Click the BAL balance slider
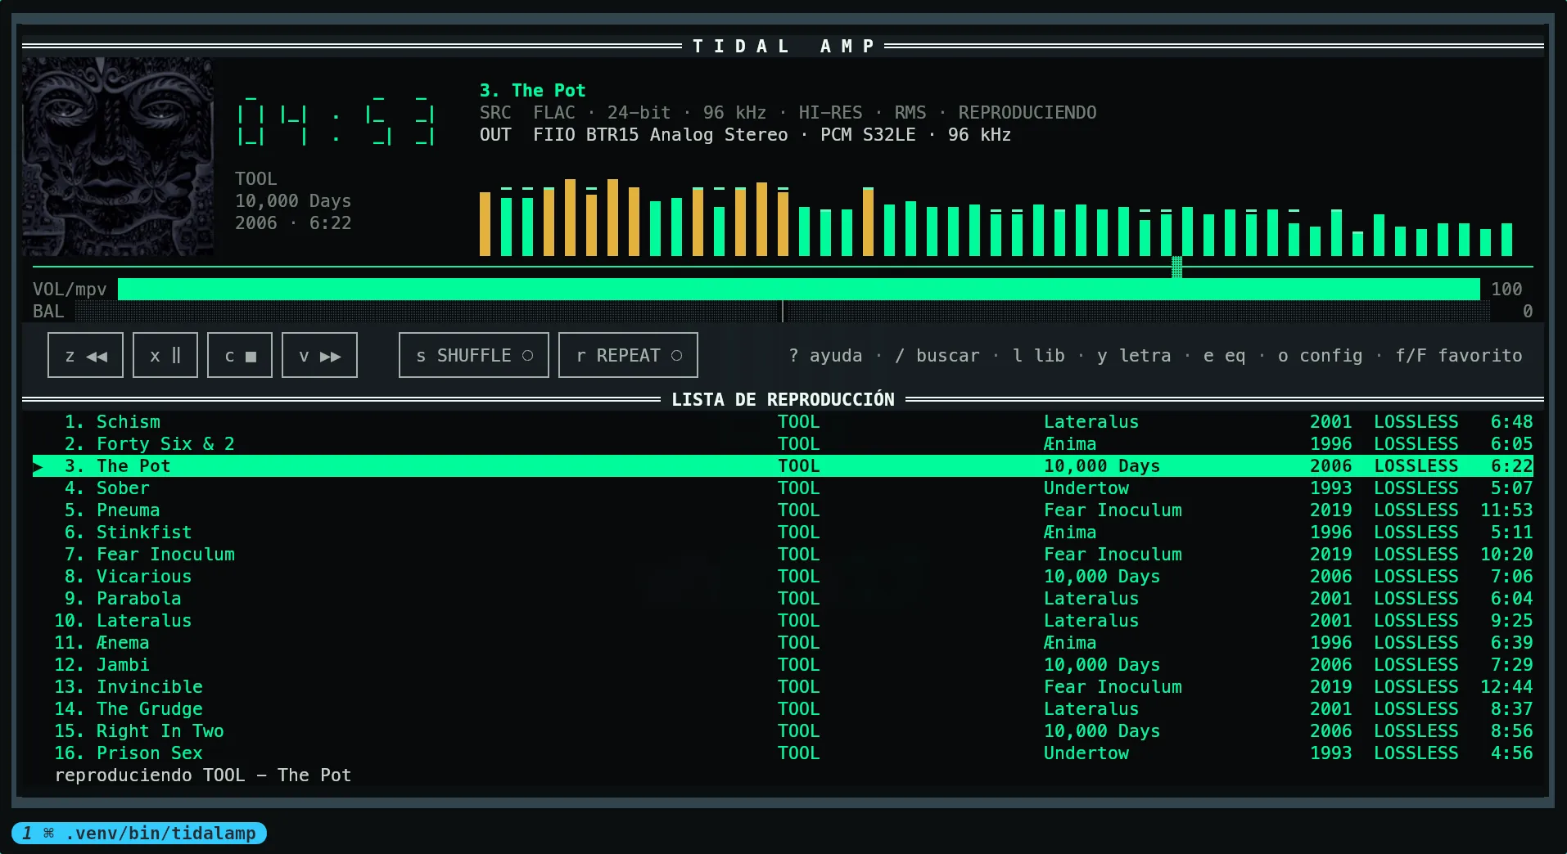 click(x=783, y=311)
